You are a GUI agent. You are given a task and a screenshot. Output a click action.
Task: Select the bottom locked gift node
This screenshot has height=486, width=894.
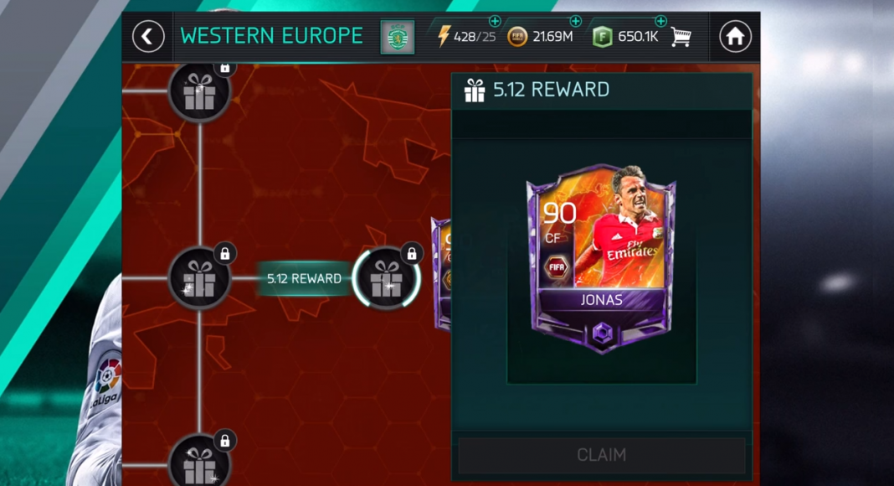tap(199, 461)
